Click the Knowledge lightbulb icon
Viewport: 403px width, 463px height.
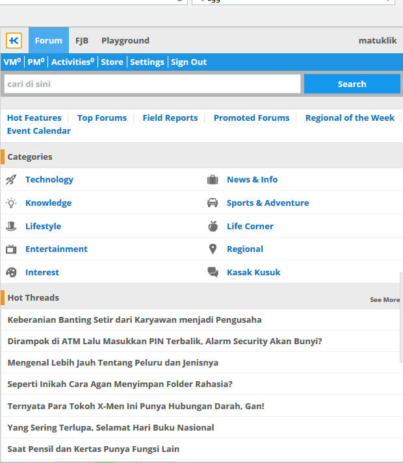pos(11,203)
